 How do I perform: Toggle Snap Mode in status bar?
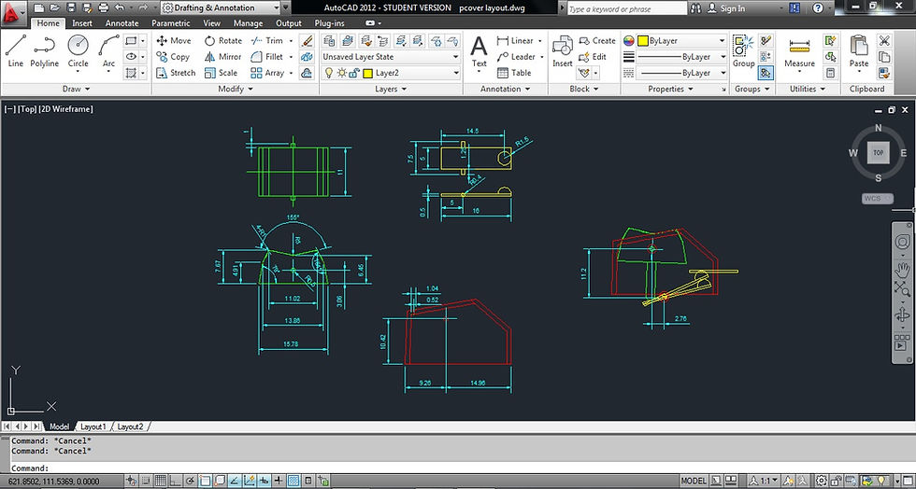146,481
